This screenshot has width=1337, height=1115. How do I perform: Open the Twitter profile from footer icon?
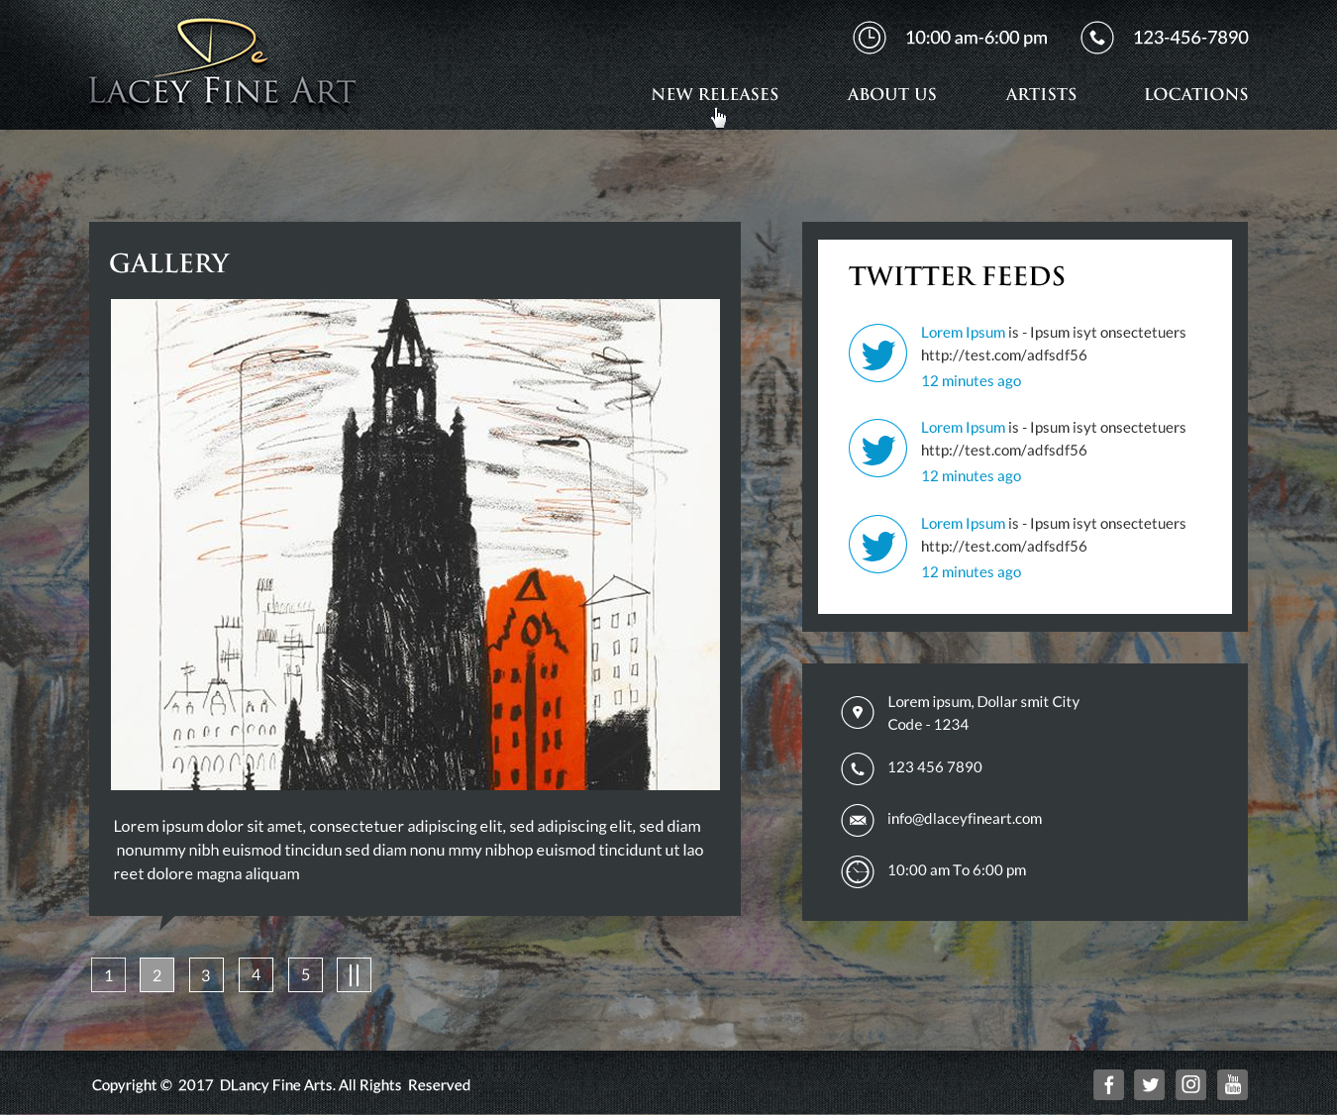click(x=1150, y=1085)
